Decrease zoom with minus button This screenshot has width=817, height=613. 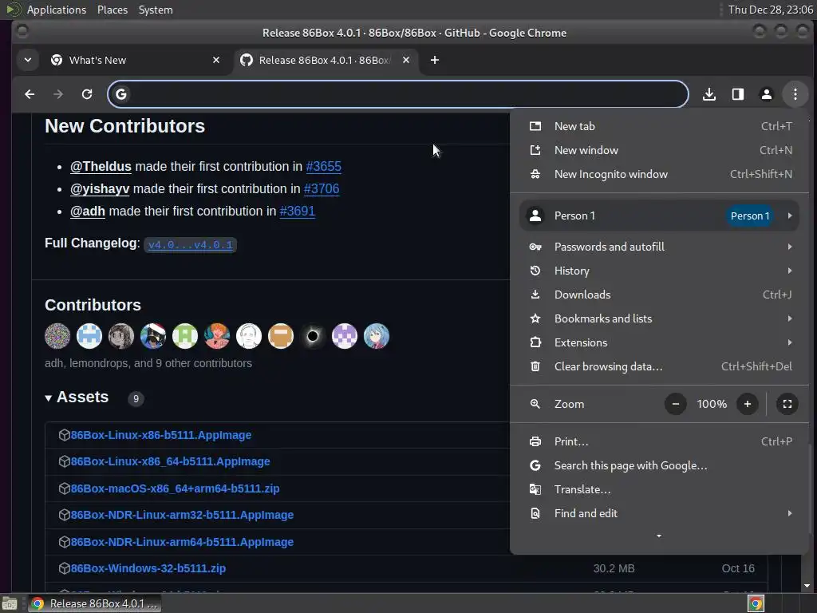point(675,404)
